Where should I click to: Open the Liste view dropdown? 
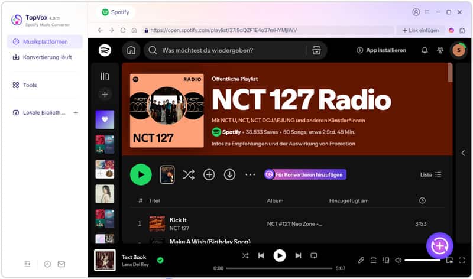(x=431, y=174)
